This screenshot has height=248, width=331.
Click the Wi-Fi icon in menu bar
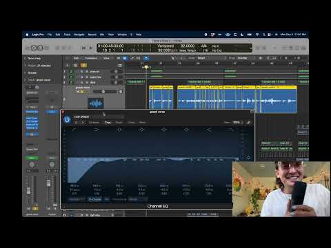click(257, 34)
